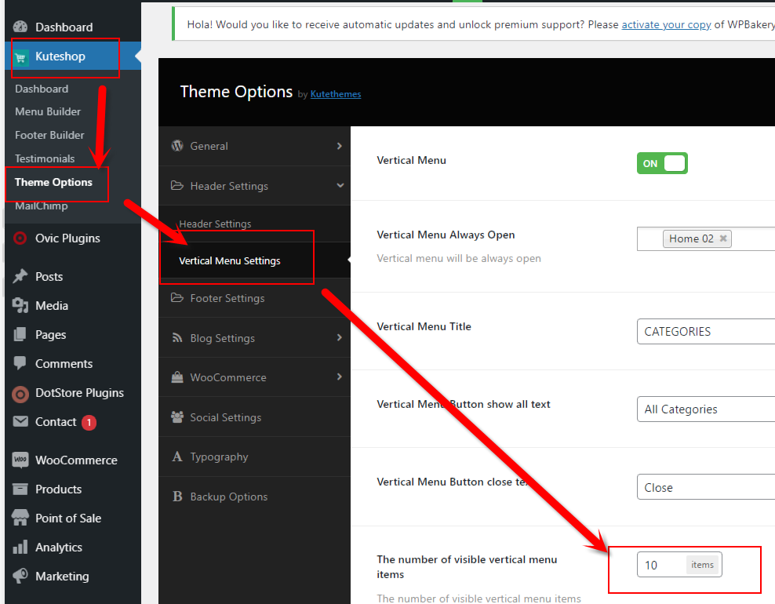Click the Kuteshop shopping cart icon
This screenshot has height=604, width=775.
(20, 57)
